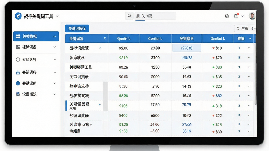Image resolution: width=269 pixels, height=151 pixels.
Task: Click the gray scrollbar inside the keyword column
Action: tap(106, 96)
